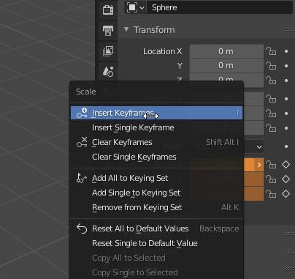The width and height of the screenshot is (295, 279).
Task: Toggle the lock beside the bottom orange Scale field
Action: 271,194
